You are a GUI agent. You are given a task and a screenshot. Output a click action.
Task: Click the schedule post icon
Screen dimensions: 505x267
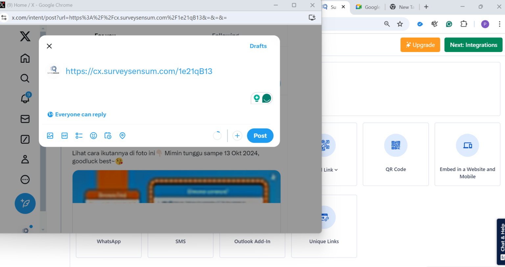click(108, 135)
